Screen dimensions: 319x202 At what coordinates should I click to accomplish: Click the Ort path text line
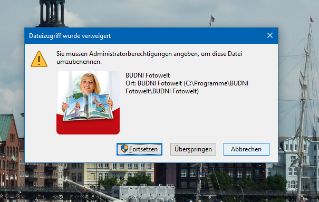[187, 87]
